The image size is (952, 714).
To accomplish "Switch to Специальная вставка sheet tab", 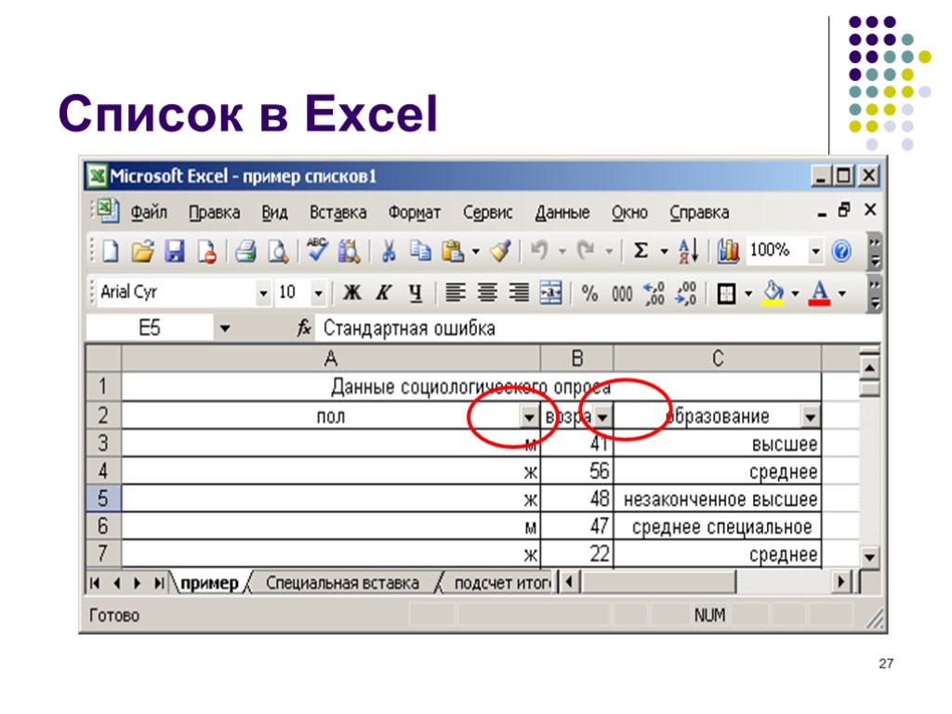I will pos(342,583).
